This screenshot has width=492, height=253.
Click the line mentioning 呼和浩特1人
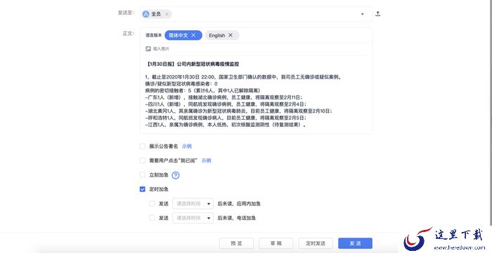tap(226, 118)
